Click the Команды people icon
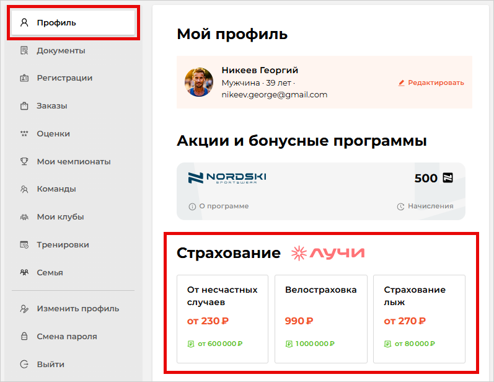494x382 pixels. 24,189
